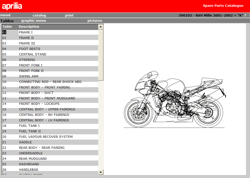The image size is (250, 178).
Task: Switch to the pictures tab
Action: (x=94, y=20)
